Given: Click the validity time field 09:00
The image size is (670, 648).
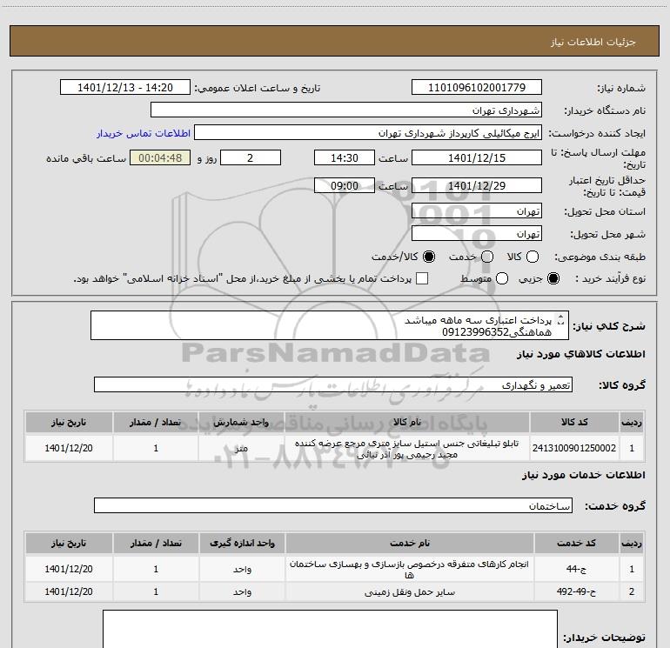Looking at the screenshot, I should point(345,186).
